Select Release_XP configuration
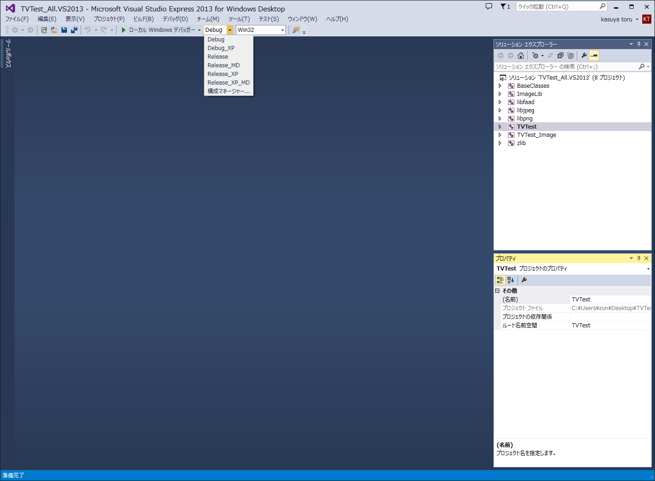The image size is (655, 481). [x=228, y=74]
